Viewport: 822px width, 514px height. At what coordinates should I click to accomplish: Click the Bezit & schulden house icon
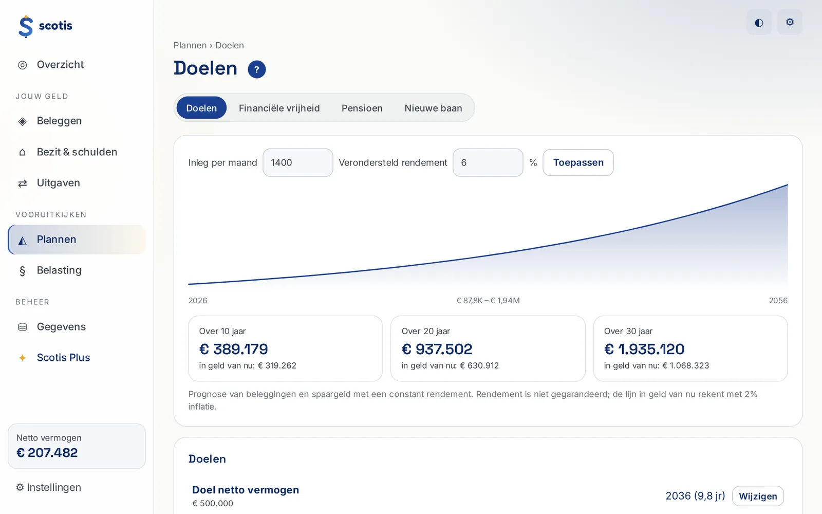tap(23, 152)
